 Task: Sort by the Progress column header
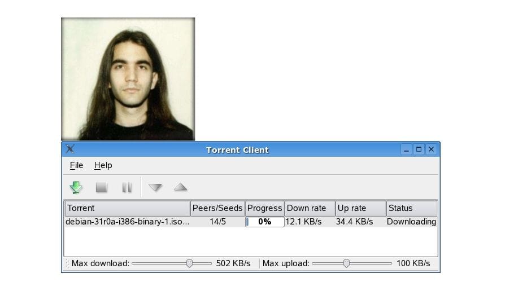[264, 208]
